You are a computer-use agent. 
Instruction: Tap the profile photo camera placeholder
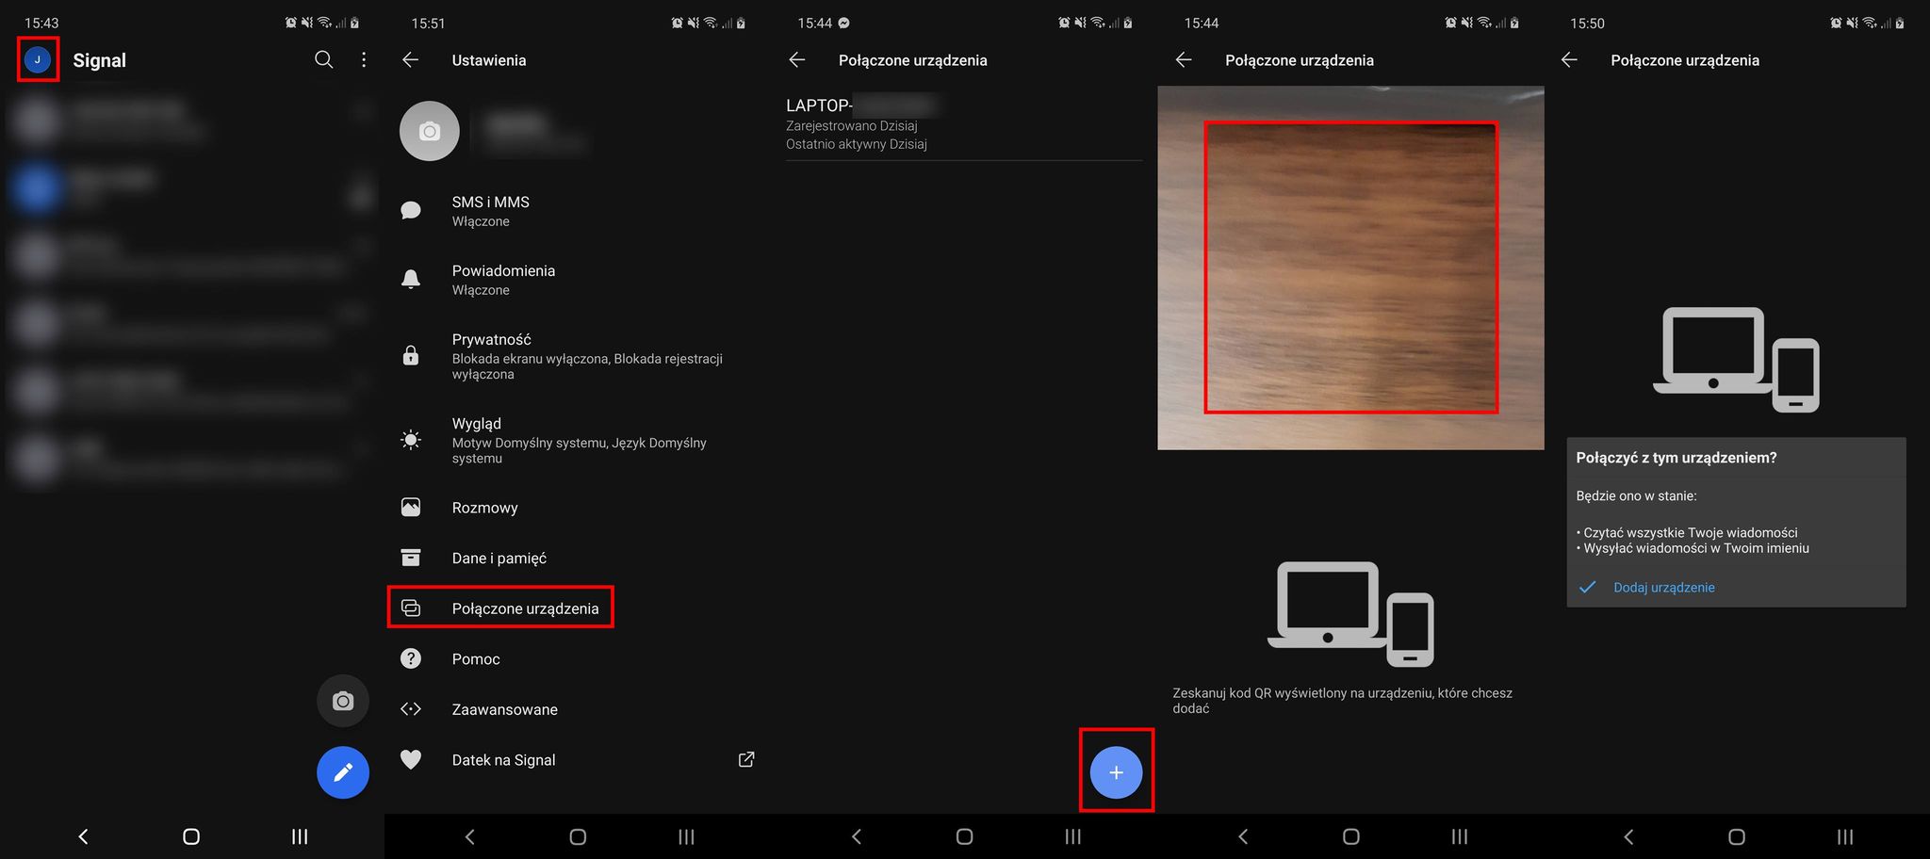click(x=430, y=131)
